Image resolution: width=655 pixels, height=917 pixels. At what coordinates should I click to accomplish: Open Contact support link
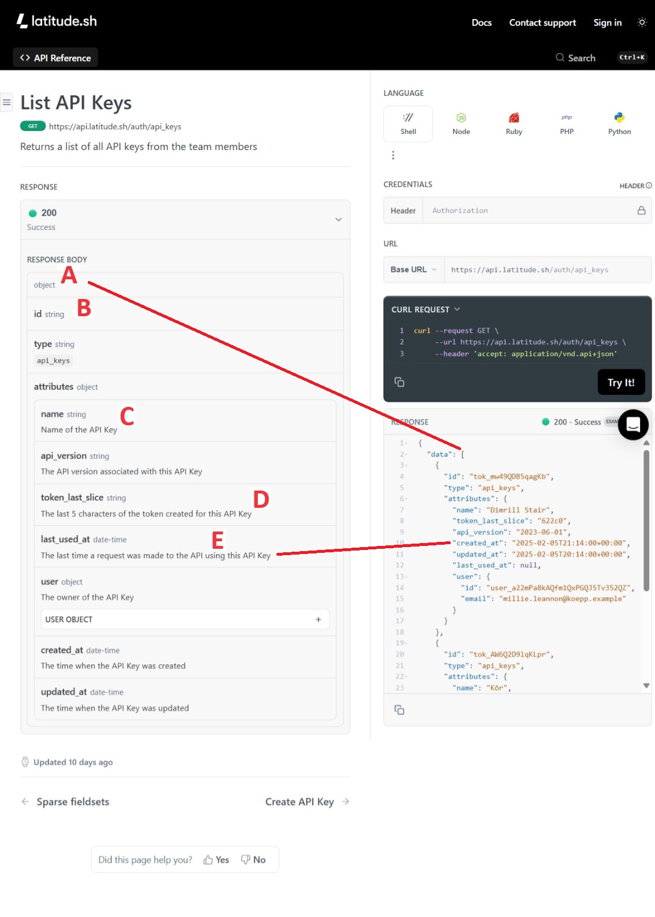point(542,23)
